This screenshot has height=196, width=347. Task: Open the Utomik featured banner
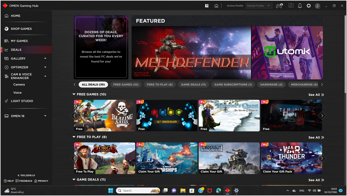[287, 53]
